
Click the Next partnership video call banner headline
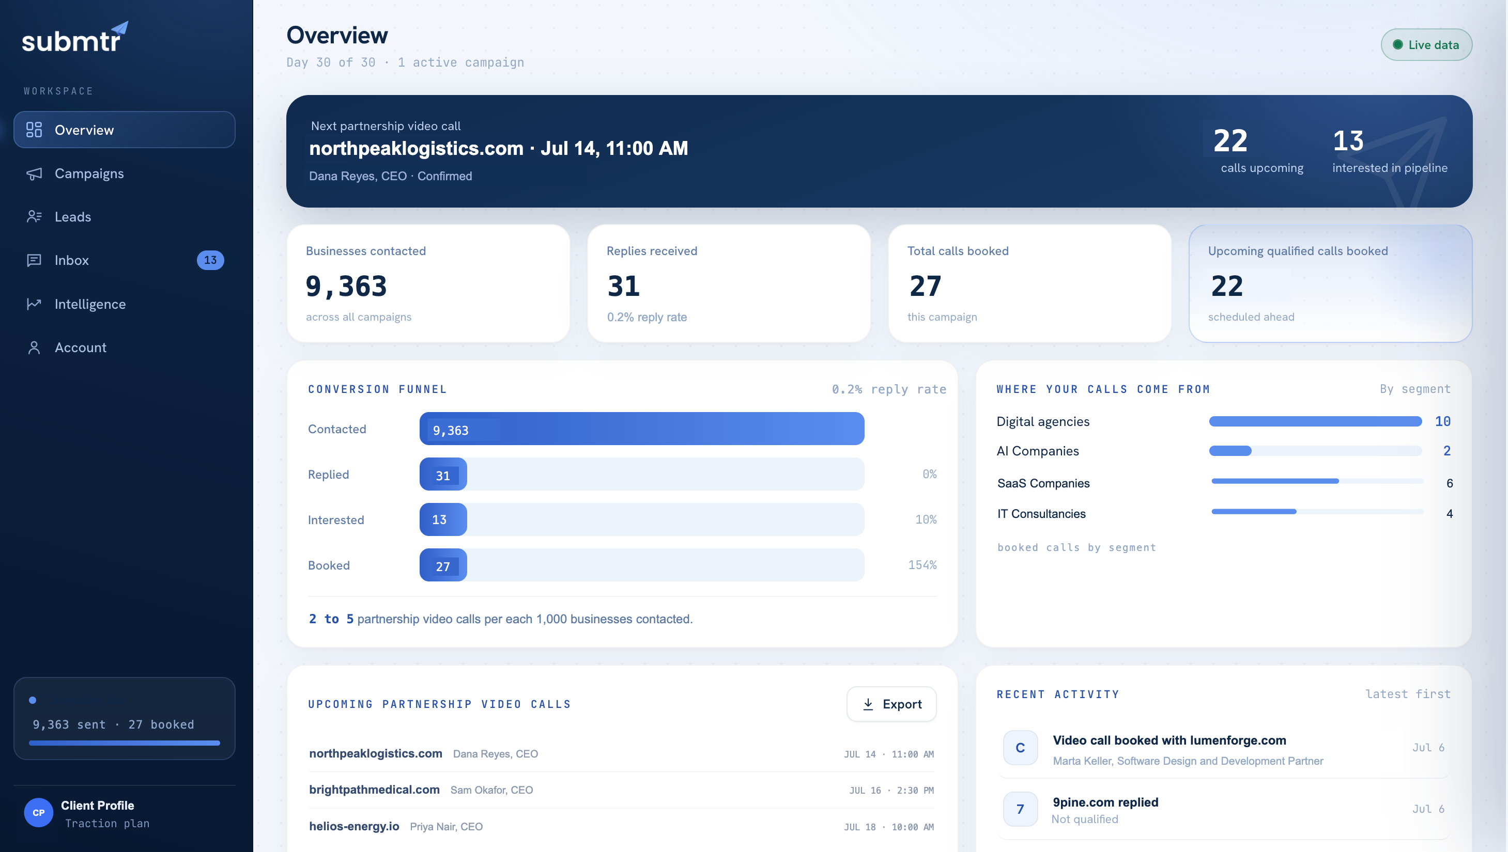coord(498,149)
